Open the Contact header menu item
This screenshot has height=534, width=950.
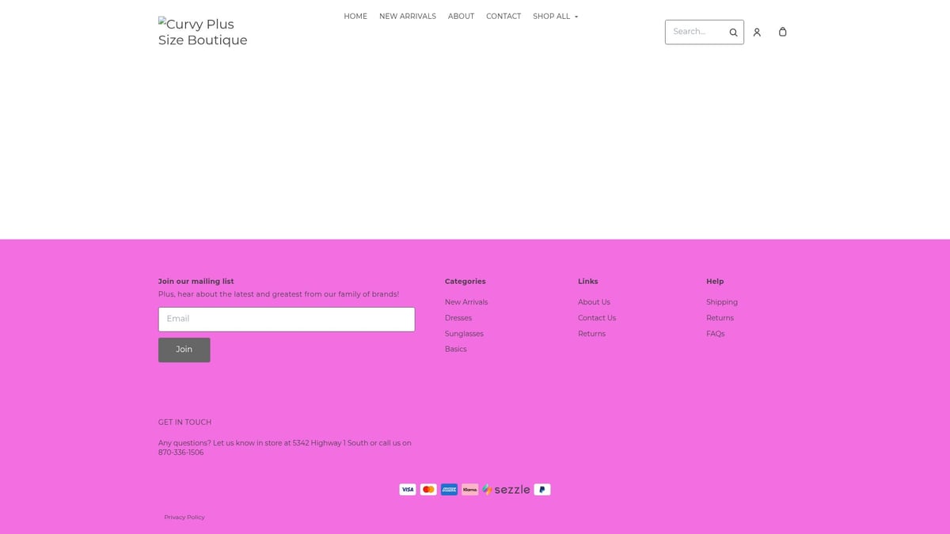coord(503,17)
